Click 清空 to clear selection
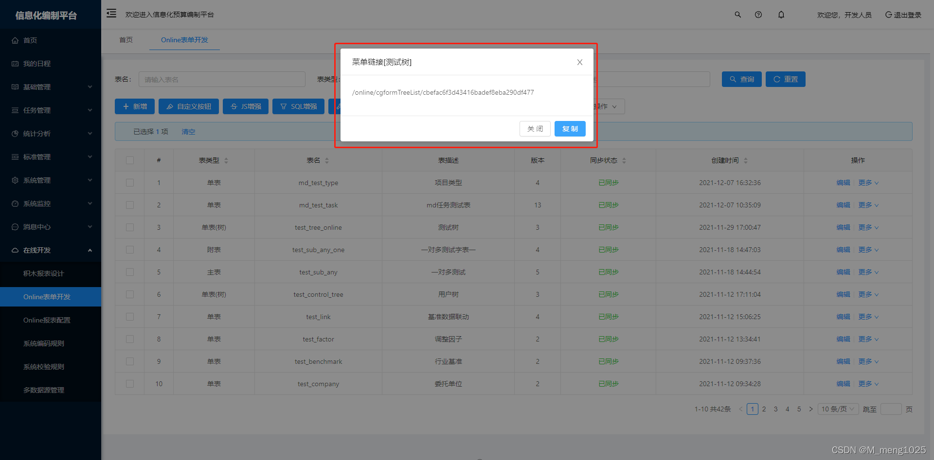This screenshot has width=934, height=460. [x=188, y=132]
